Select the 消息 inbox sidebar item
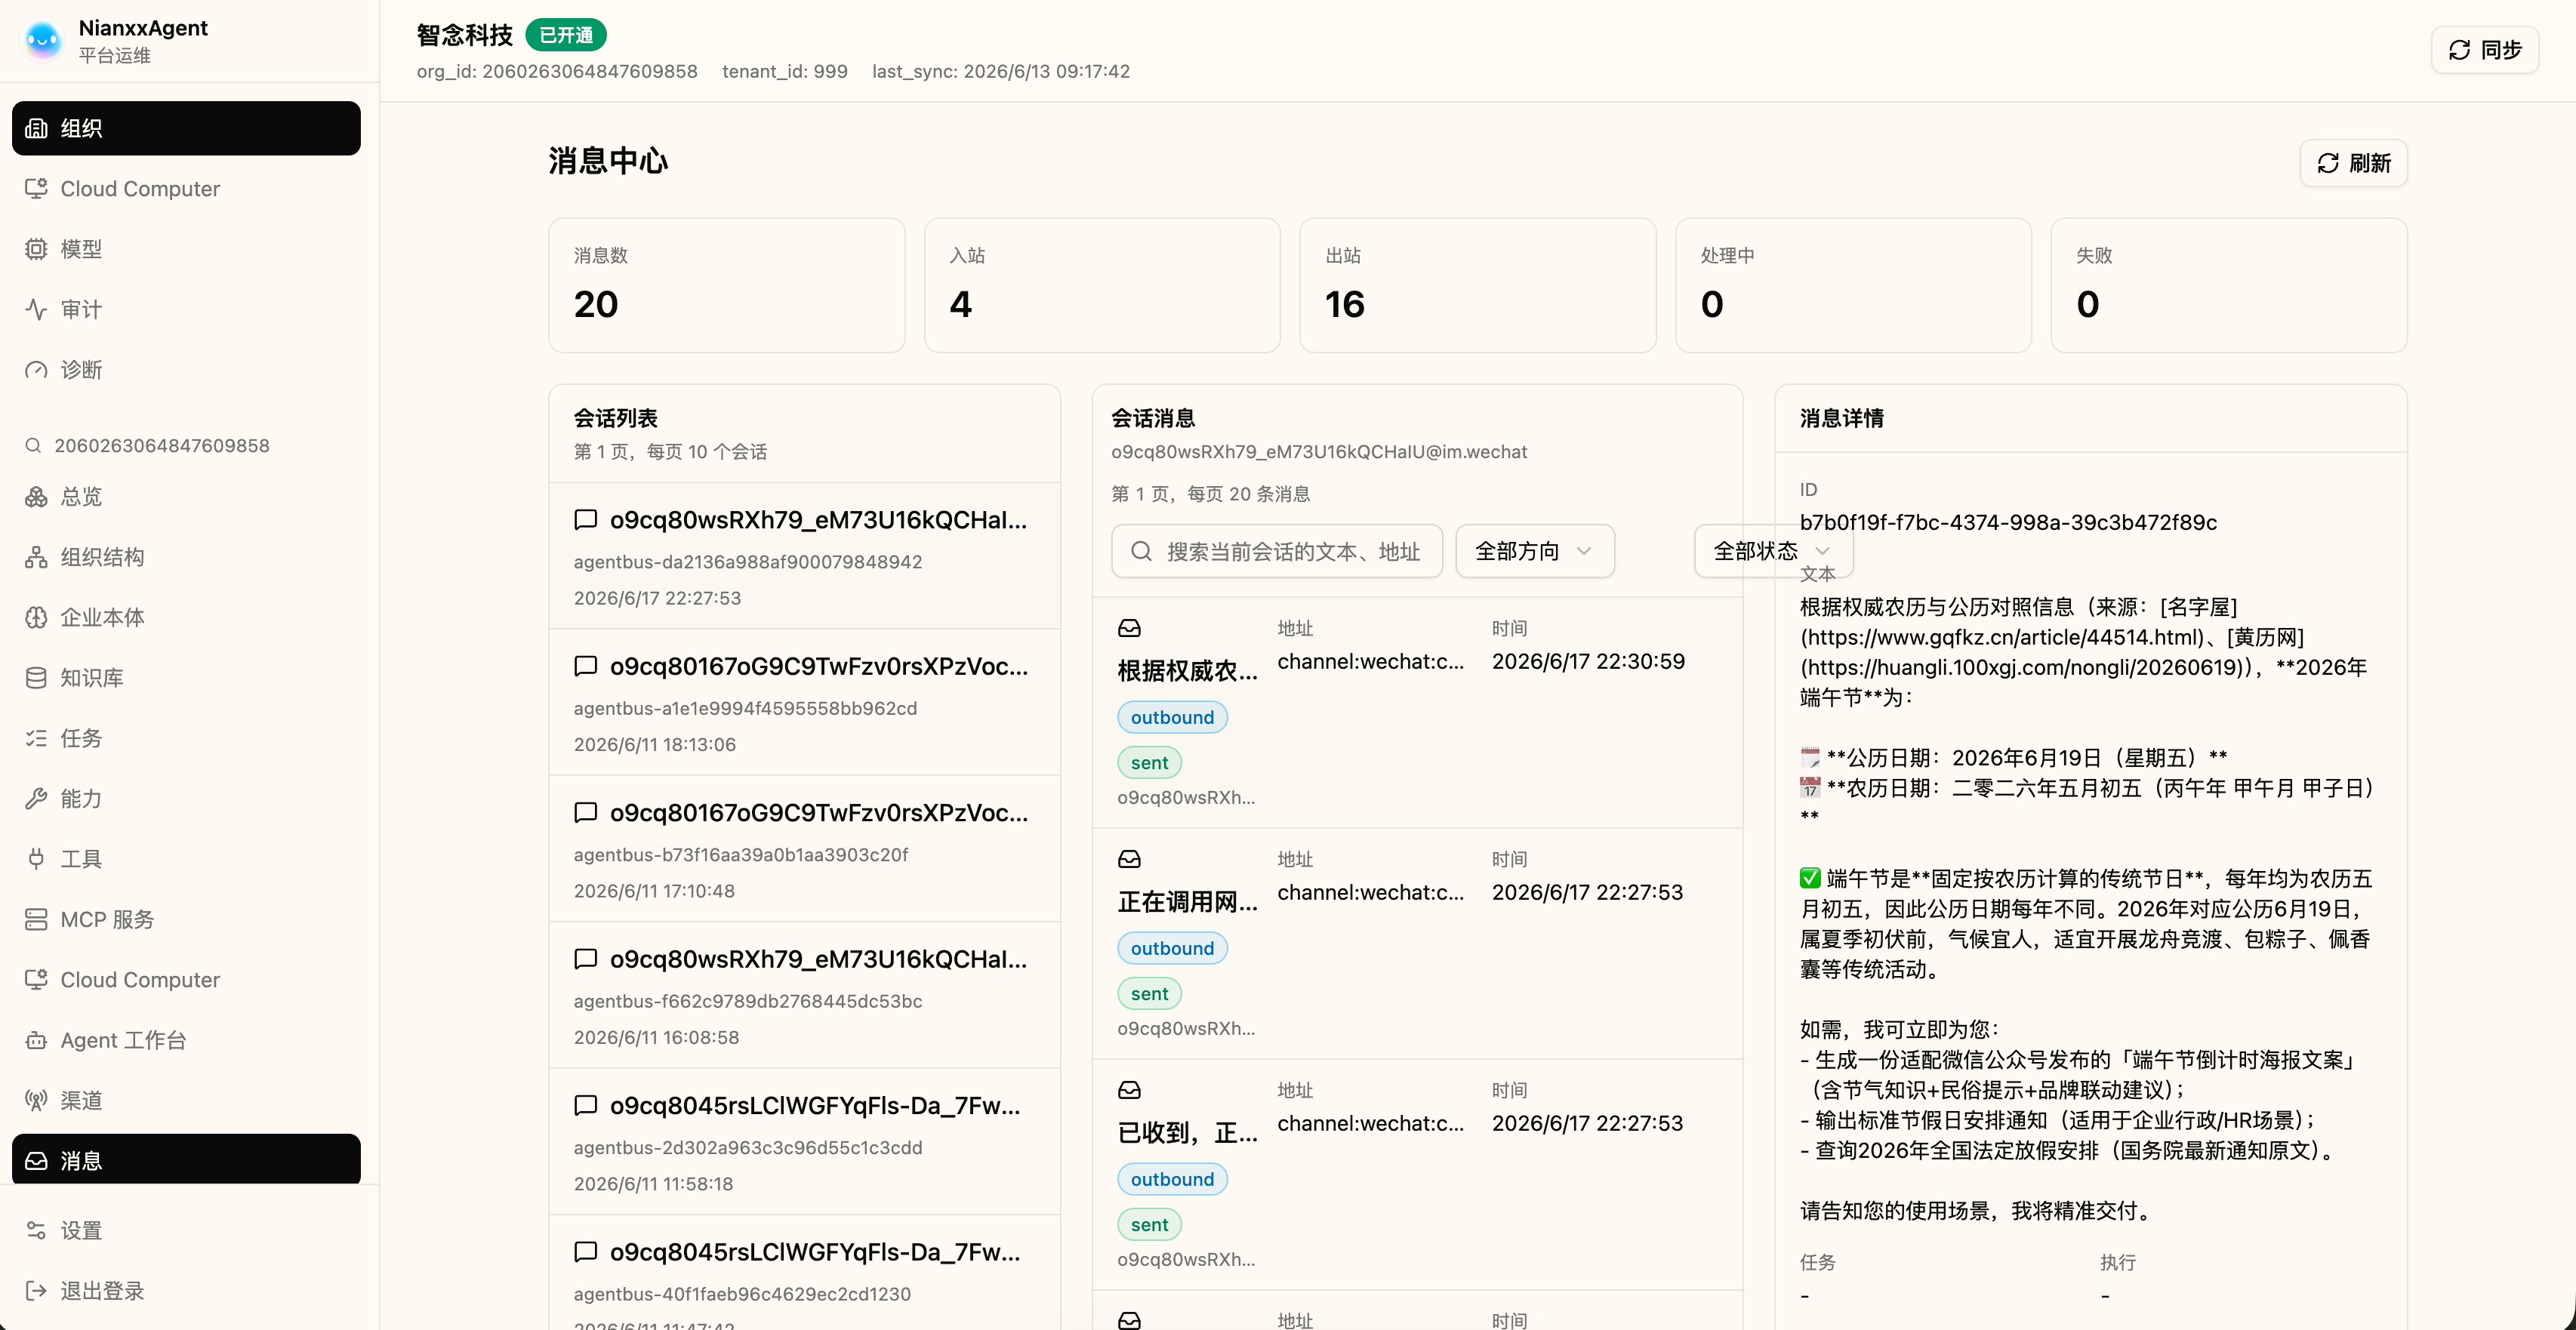This screenshot has height=1330, width=2576. (186, 1160)
